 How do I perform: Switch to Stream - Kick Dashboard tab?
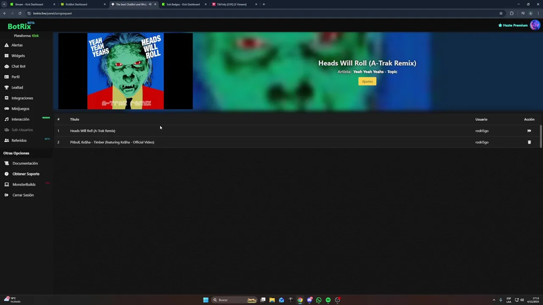click(x=32, y=4)
